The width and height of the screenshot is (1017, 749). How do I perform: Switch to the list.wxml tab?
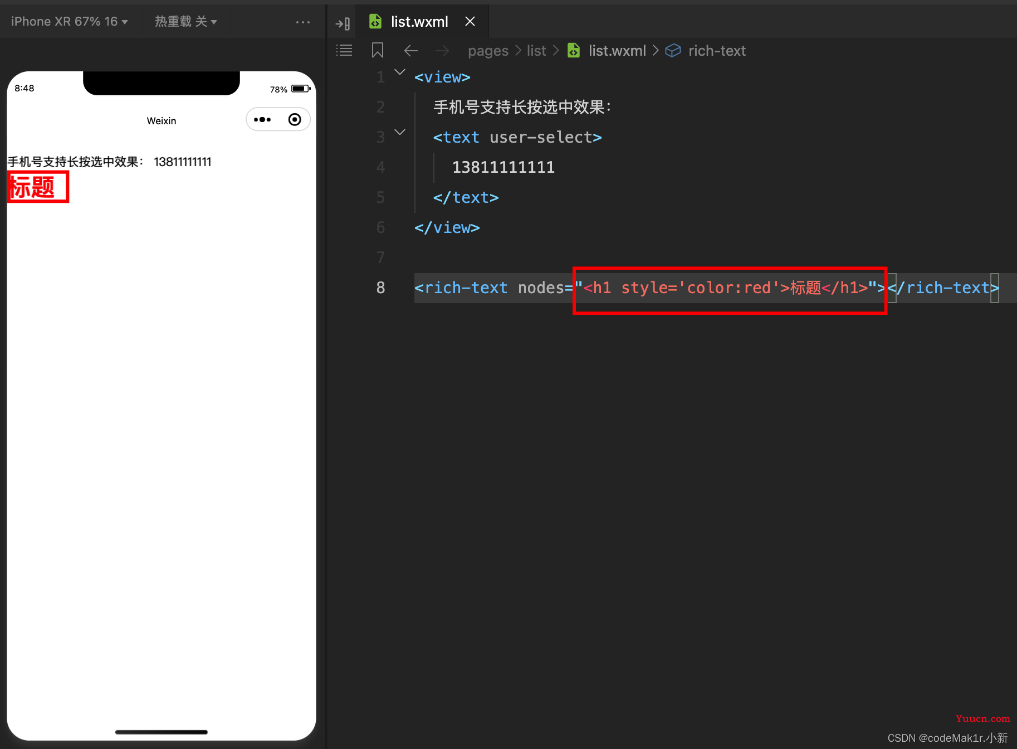click(x=419, y=21)
